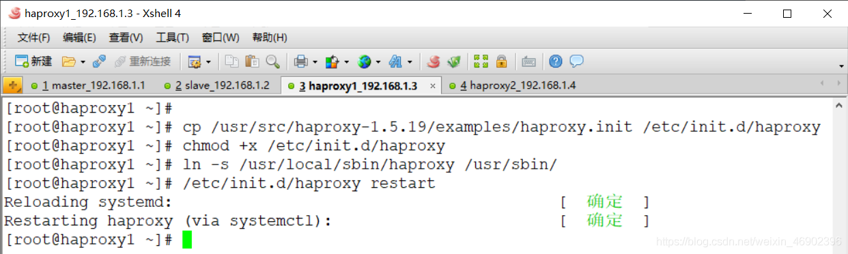Click the orange add-tab plus button
This screenshot has width=848, height=254.
pos(13,86)
